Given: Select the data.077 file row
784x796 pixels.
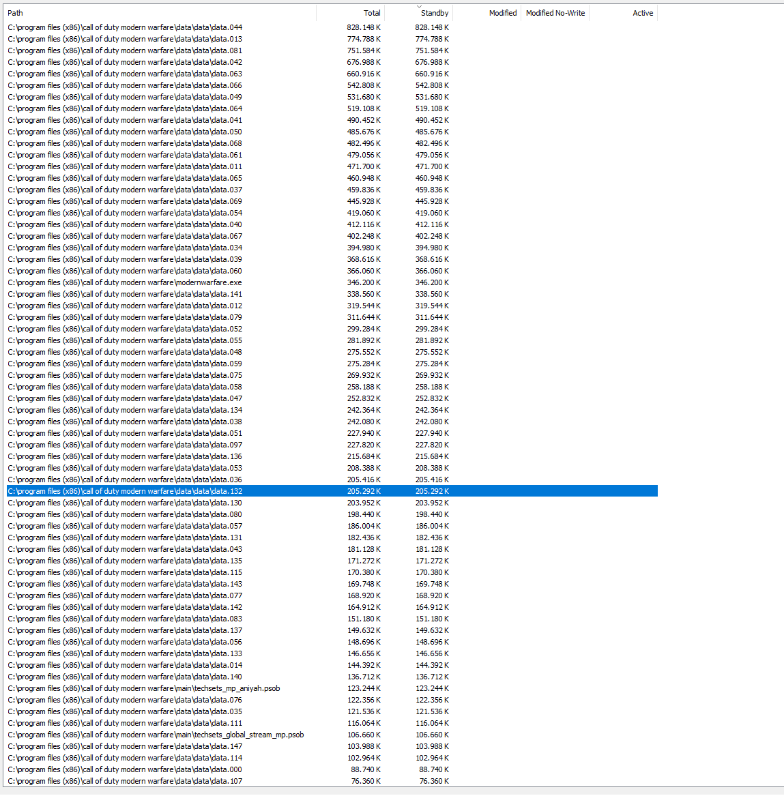Looking at the screenshot, I should coord(332,595).
